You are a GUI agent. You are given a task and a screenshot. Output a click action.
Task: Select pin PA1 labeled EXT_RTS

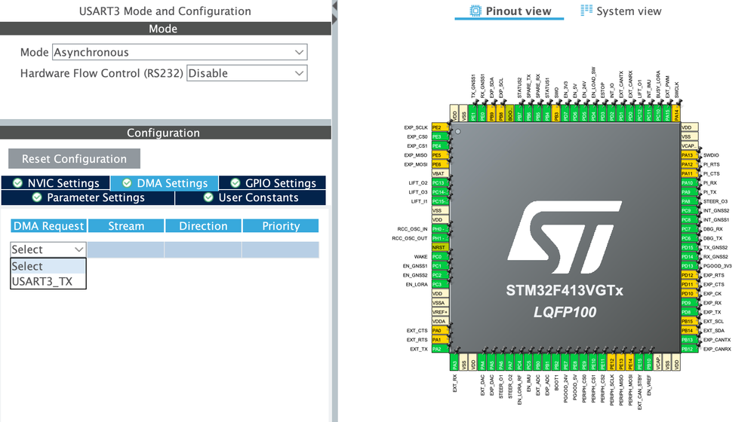440,340
